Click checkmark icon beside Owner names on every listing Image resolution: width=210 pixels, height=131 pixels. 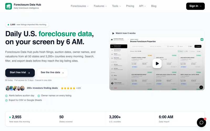[39, 96]
